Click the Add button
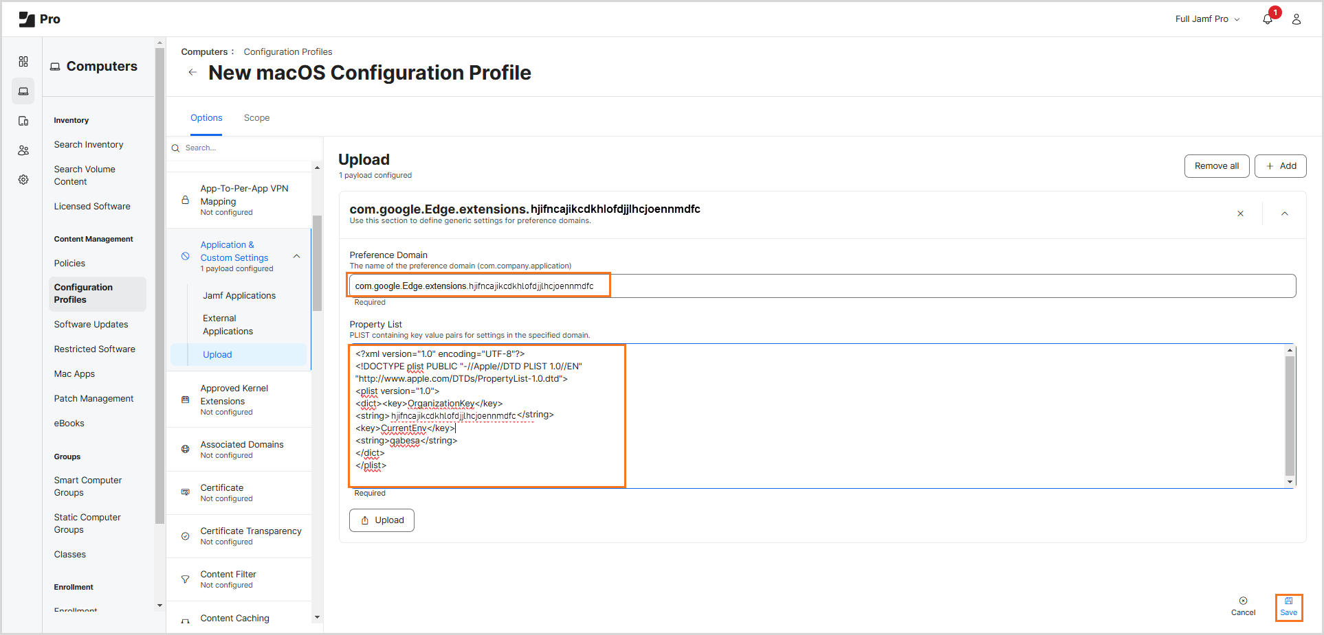Screen dimensions: 1324x635 [x=1281, y=166]
